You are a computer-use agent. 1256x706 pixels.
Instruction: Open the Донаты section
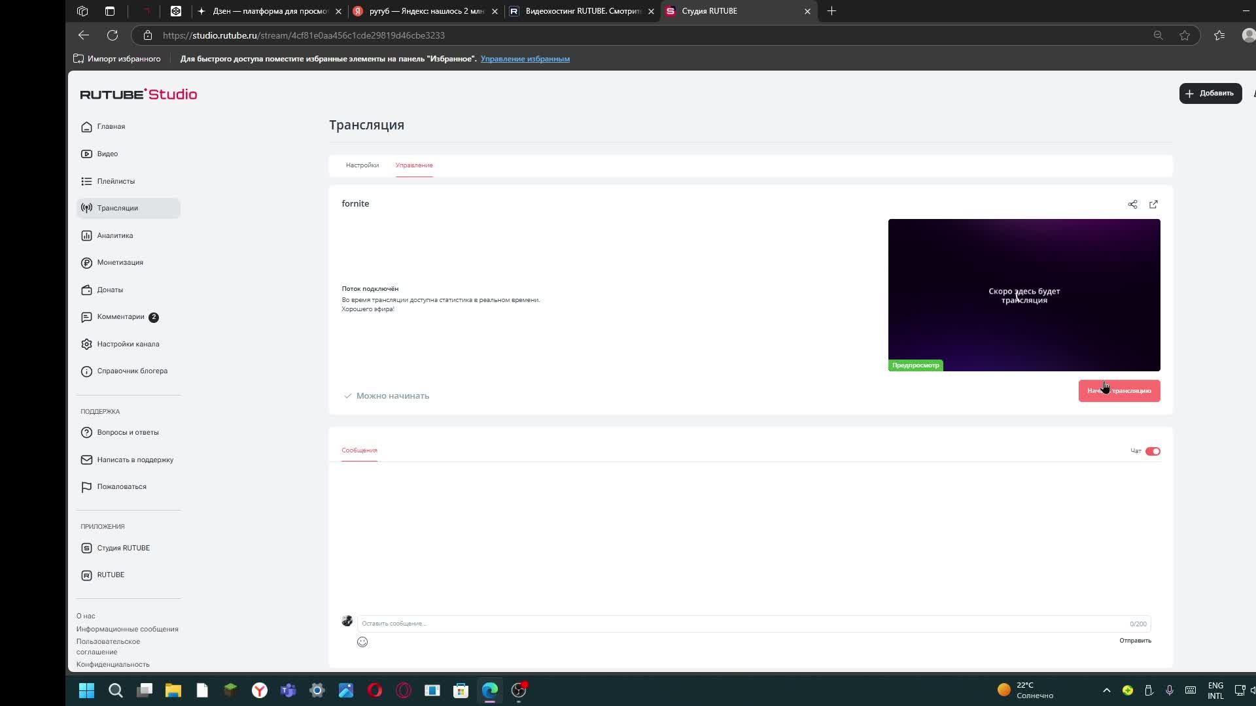click(x=110, y=290)
